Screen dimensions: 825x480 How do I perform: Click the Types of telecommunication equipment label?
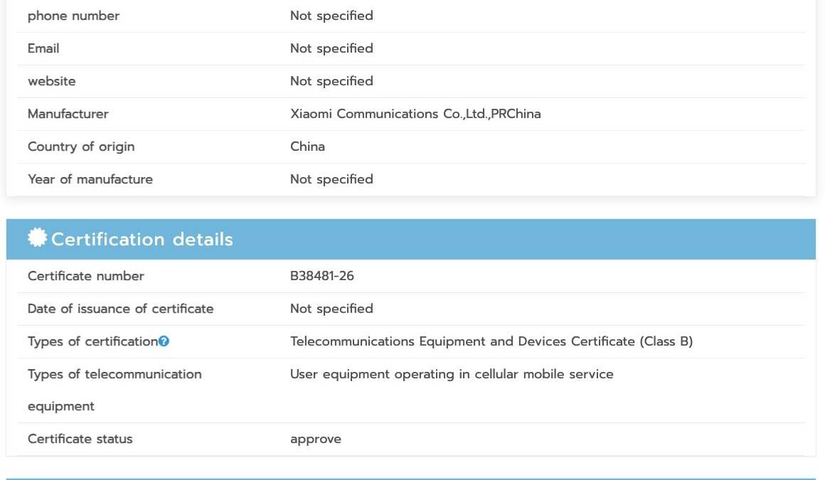click(115, 390)
